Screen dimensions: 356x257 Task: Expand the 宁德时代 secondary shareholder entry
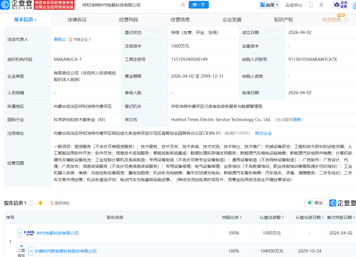31,251
